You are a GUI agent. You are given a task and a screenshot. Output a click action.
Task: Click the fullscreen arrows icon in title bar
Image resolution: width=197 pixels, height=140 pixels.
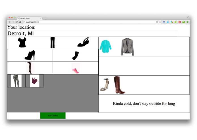[x=187, y=17]
